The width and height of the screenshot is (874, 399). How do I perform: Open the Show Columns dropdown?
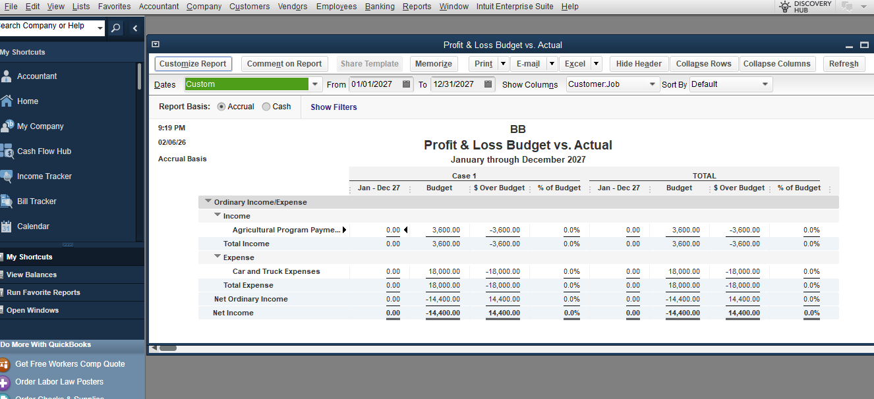pyautogui.click(x=653, y=84)
